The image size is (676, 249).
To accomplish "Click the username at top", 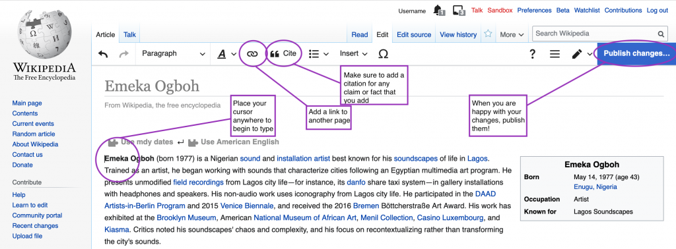I will coord(412,11).
